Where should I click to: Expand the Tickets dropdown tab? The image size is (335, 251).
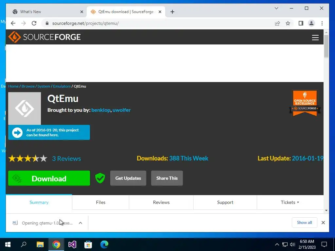(290, 202)
